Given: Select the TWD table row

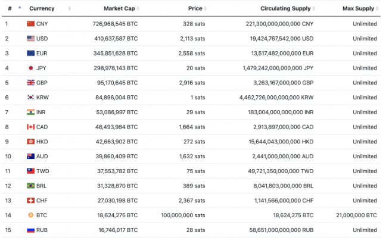Looking at the screenshot, I should pos(195,171).
